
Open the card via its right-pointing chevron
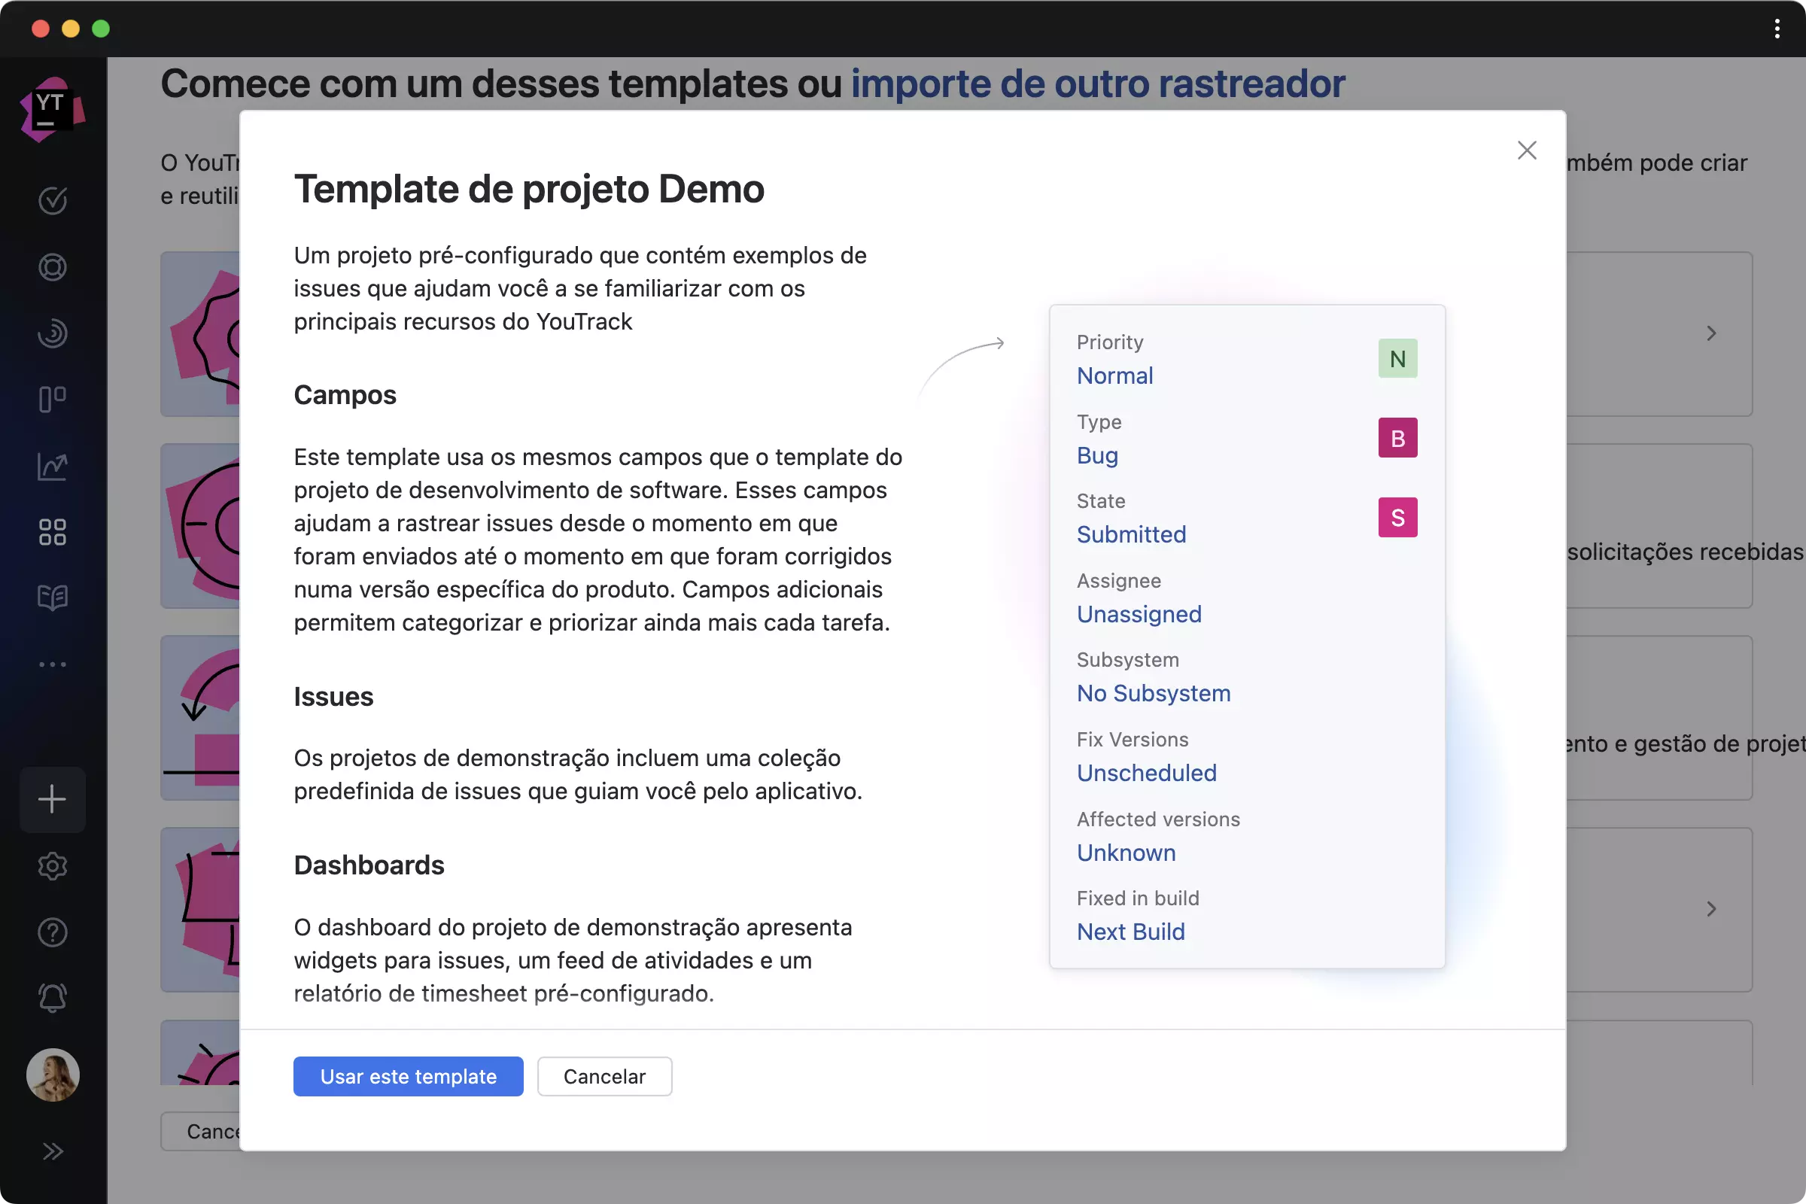coord(1711,333)
